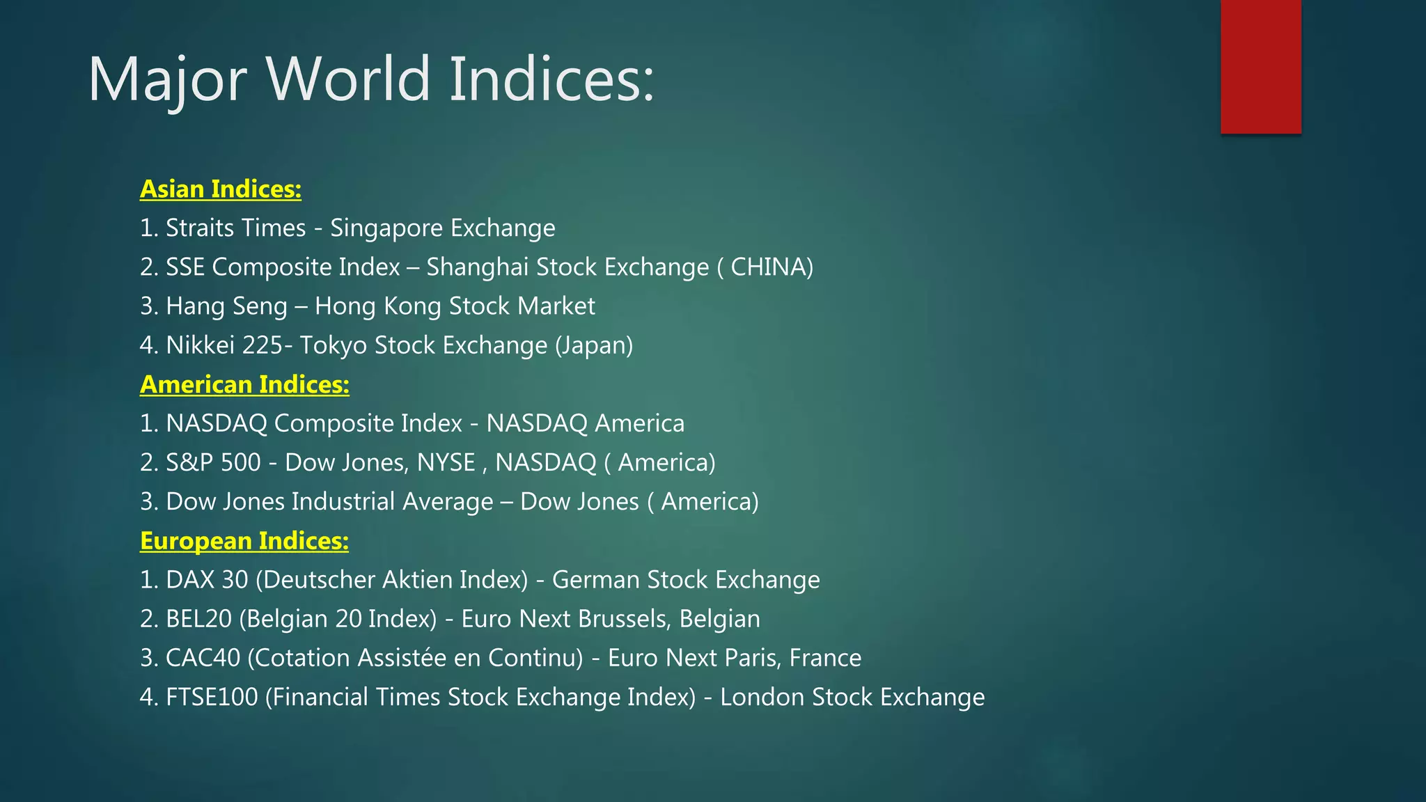Select the 'NASDAQ Composite Index' line
Viewport: 1426px width, 802px height.
(x=412, y=423)
